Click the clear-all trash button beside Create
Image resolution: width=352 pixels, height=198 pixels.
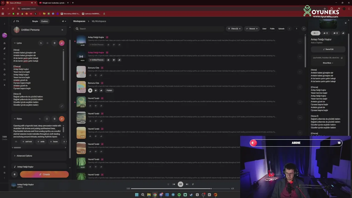pyautogui.click(x=15, y=174)
